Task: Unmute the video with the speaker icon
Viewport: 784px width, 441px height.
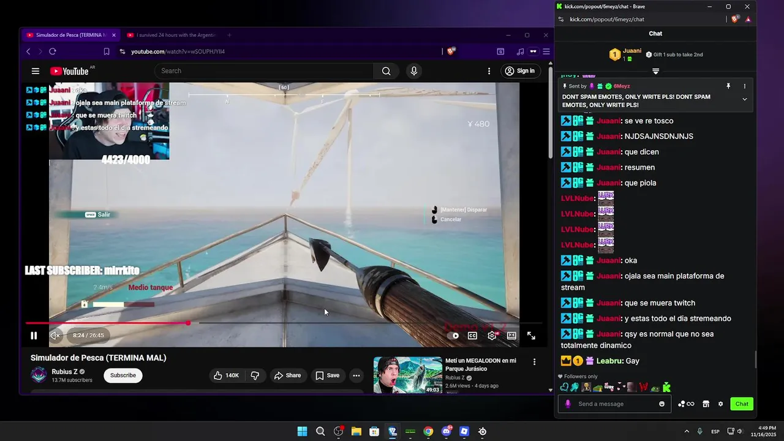Action: 55,336
